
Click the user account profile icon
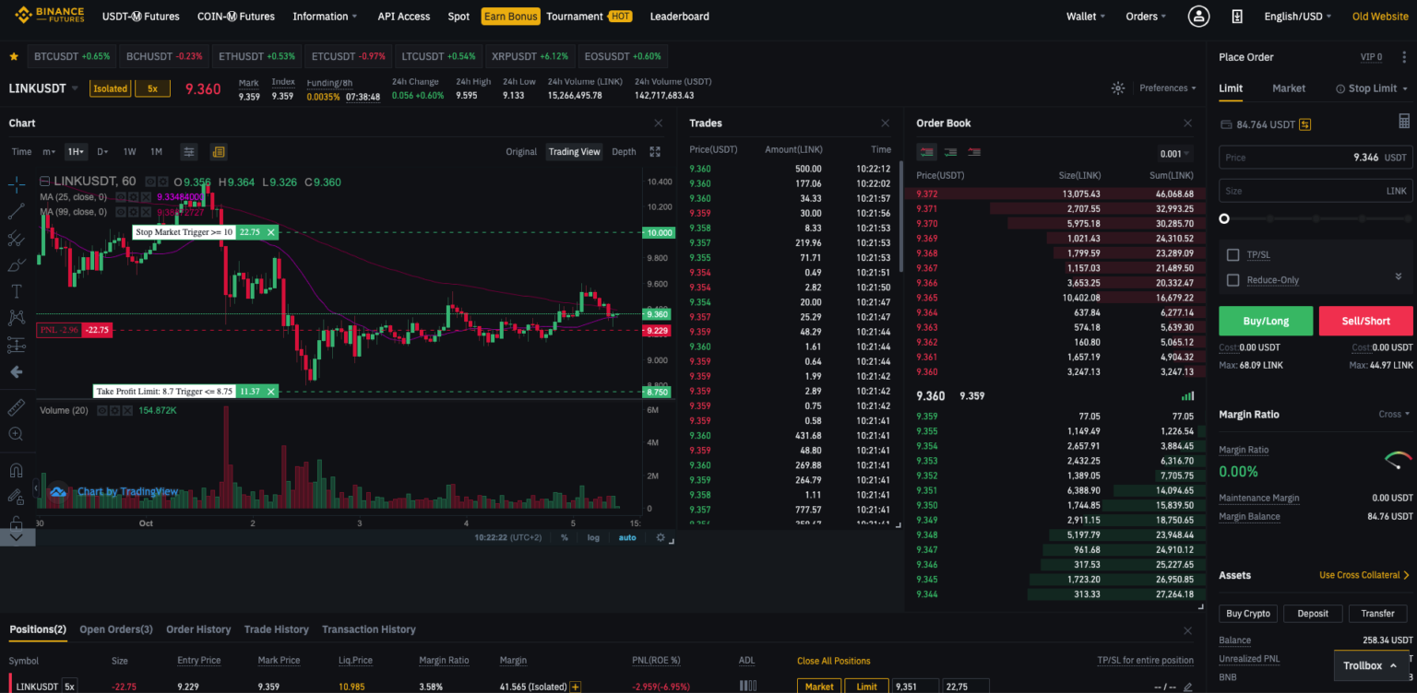coord(1198,16)
